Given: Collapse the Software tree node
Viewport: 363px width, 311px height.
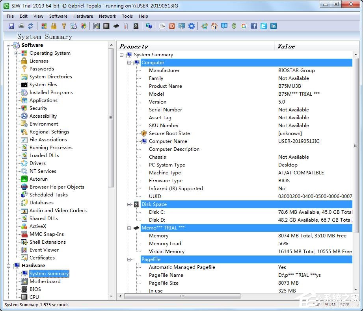Looking at the screenshot, I should (9, 45).
